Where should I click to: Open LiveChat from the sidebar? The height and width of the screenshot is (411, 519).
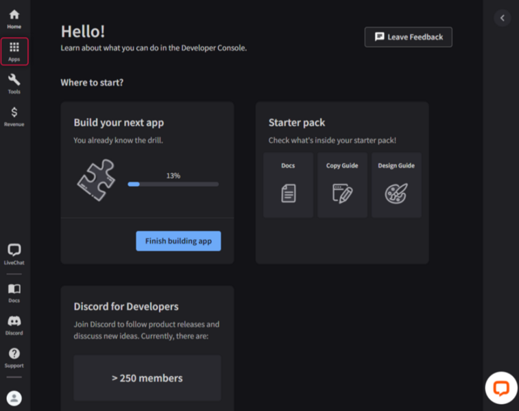pos(14,254)
